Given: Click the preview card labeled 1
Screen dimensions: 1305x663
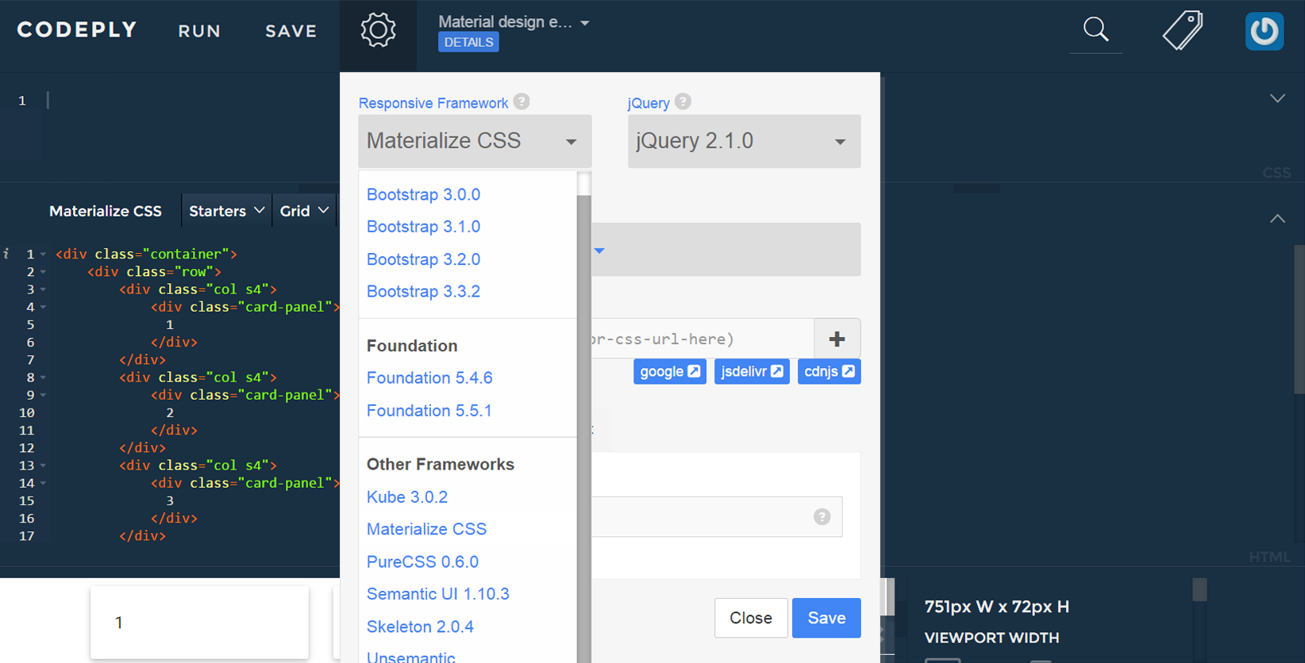Looking at the screenshot, I should [x=199, y=623].
